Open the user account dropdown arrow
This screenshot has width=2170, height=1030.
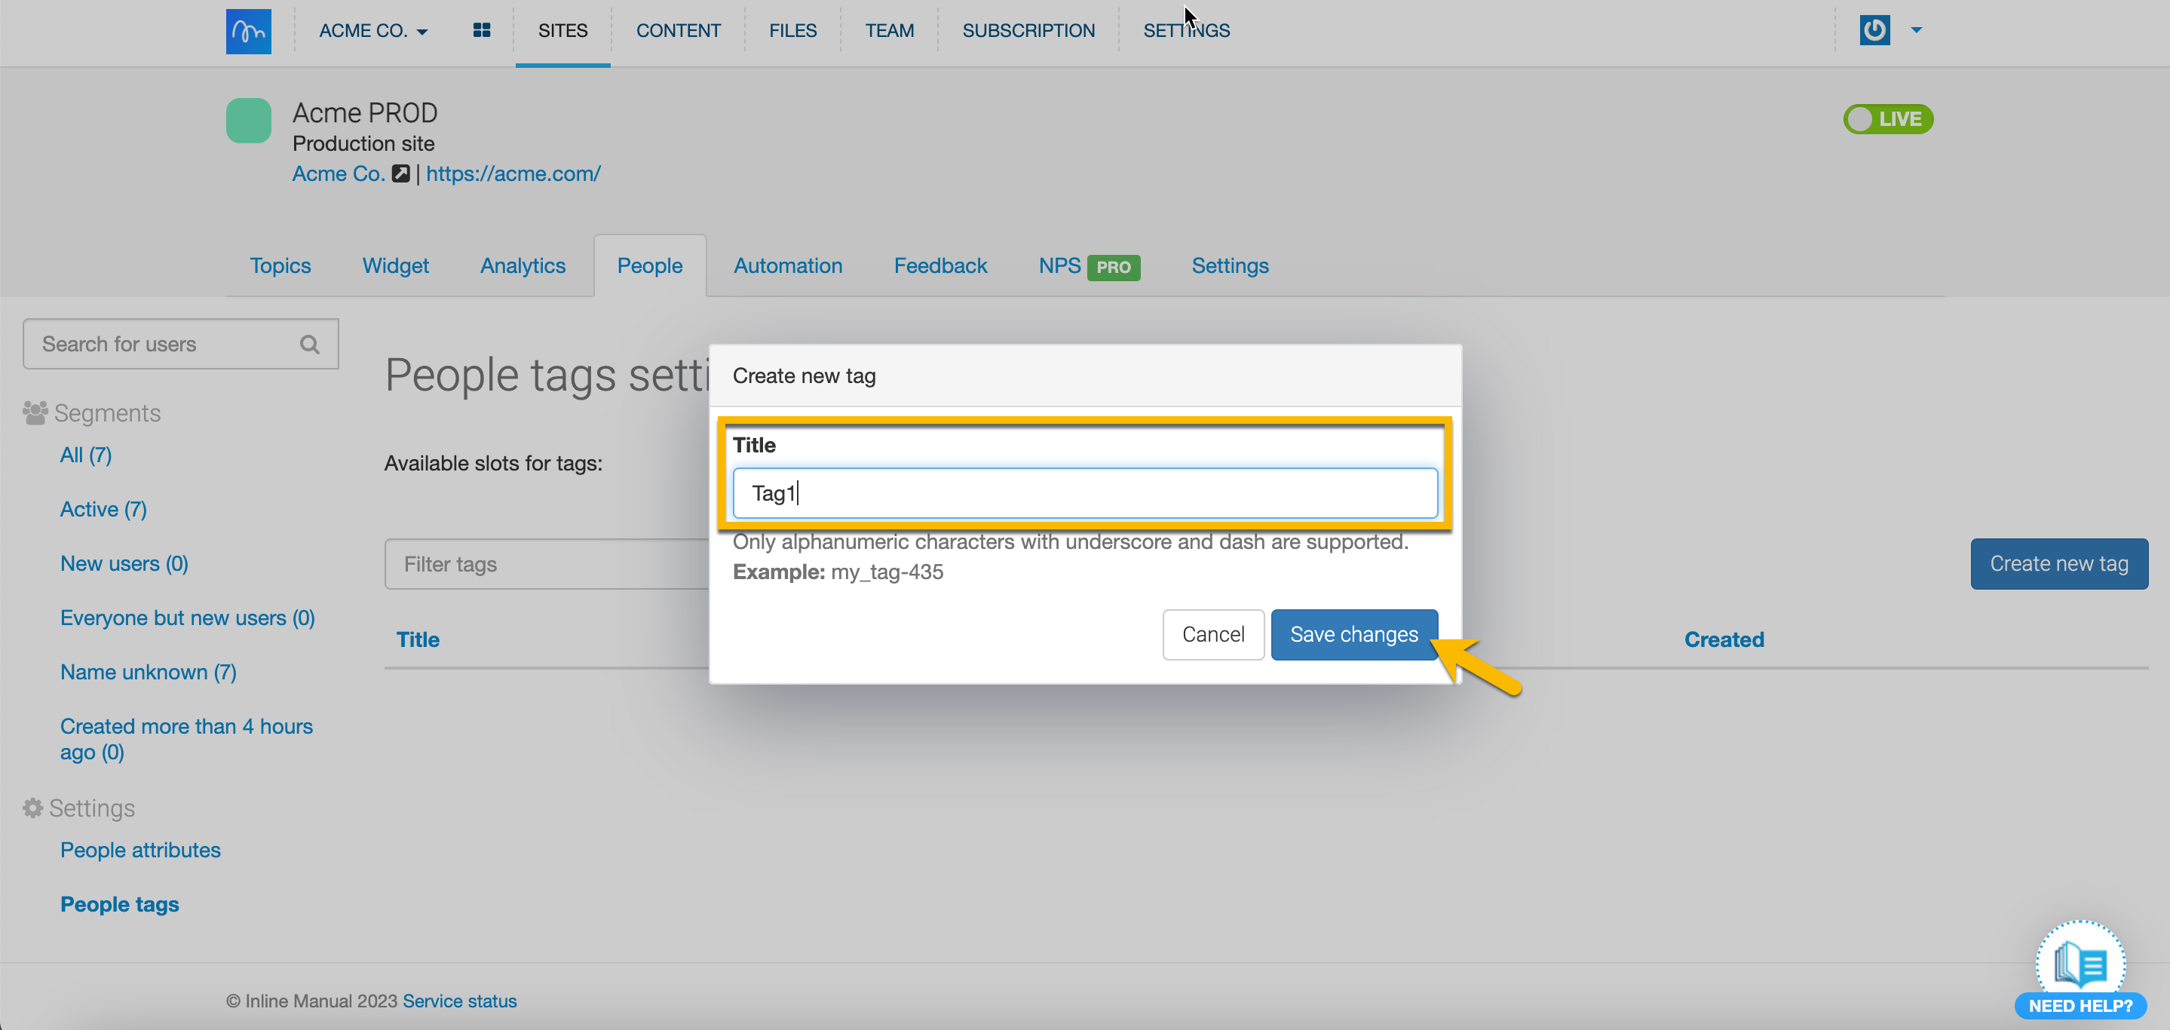1917,30
